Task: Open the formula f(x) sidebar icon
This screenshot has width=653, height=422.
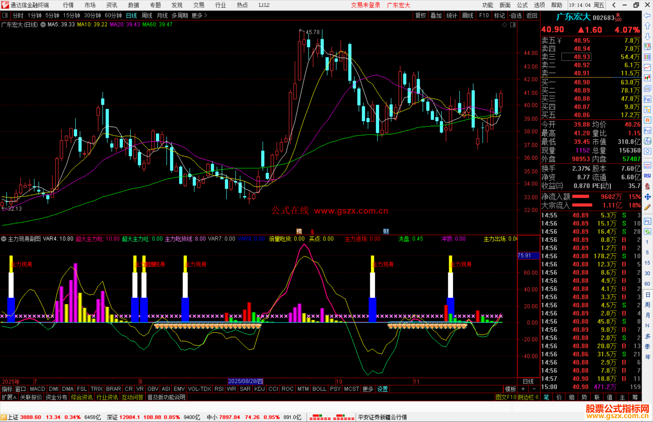Action: [x=647, y=141]
